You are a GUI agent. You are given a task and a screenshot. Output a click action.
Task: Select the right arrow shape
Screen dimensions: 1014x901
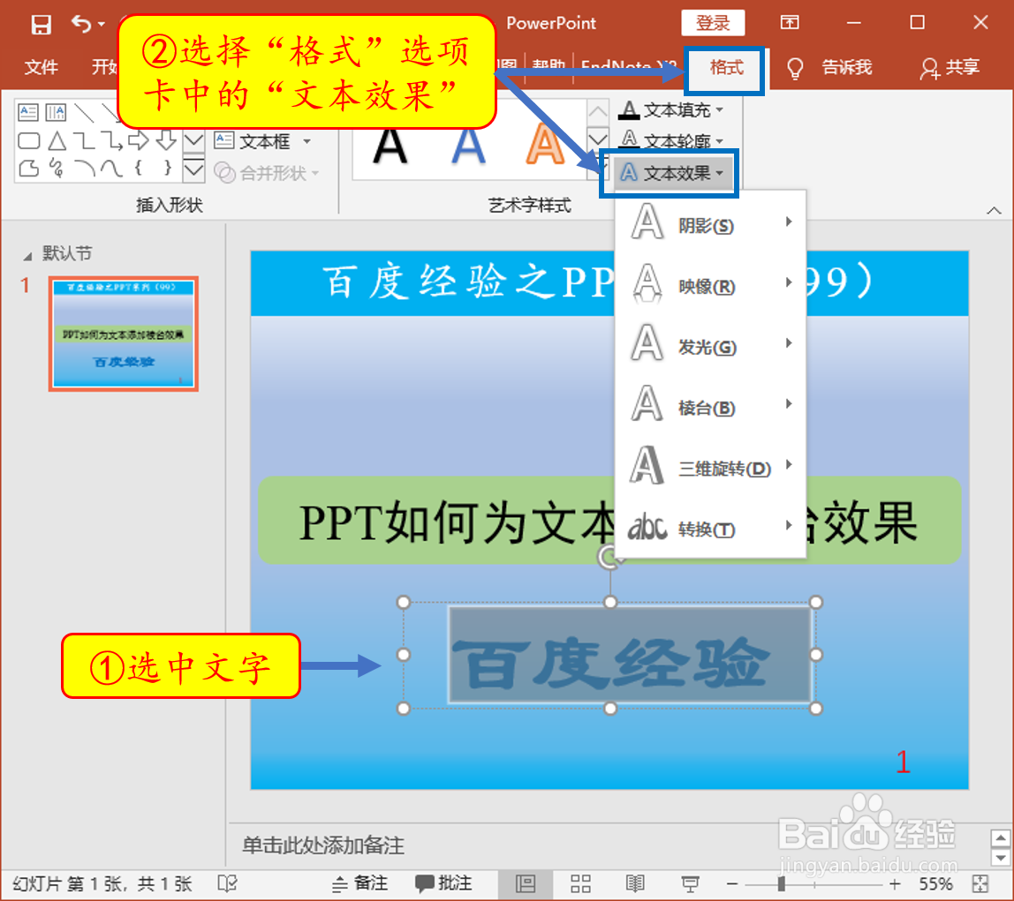point(139,141)
